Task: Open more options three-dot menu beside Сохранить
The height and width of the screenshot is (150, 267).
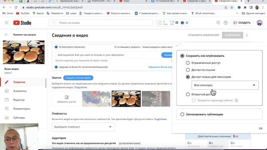Action: pos(247,35)
